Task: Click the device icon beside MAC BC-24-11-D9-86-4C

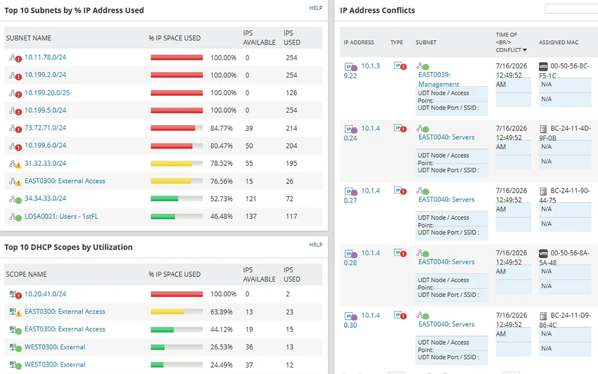Action: click(x=543, y=316)
